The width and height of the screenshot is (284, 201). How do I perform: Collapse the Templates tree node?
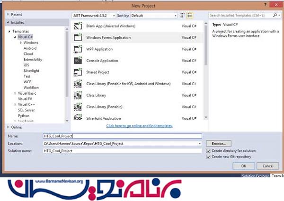click(9, 32)
